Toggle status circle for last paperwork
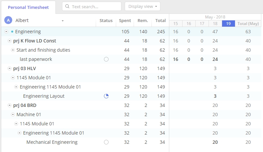Image resolution: width=263 pixels, height=152 pixels. (106, 59)
